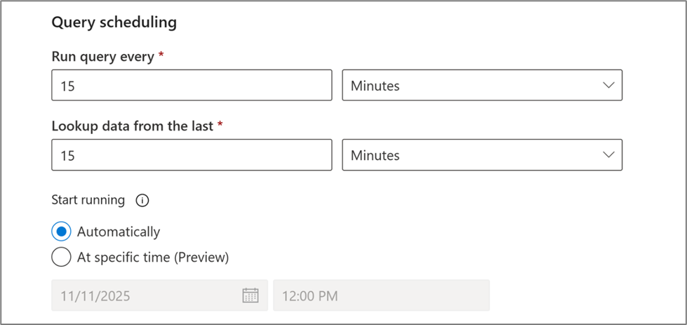This screenshot has height=325, width=687.
Task: Click the red asterisk beside Lookup data label
Action: coord(220,125)
